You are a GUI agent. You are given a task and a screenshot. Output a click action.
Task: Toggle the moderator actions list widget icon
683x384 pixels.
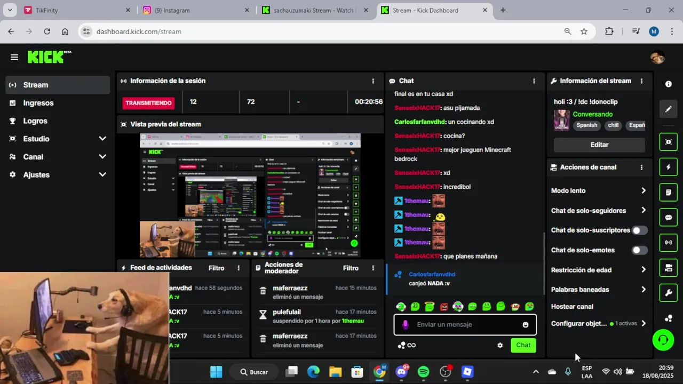coord(669,192)
